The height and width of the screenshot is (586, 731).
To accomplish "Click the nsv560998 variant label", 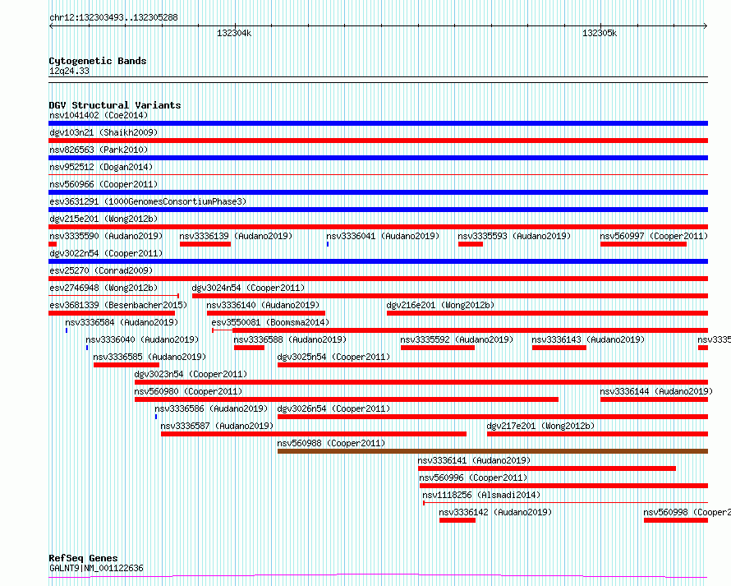I will click(x=687, y=512).
